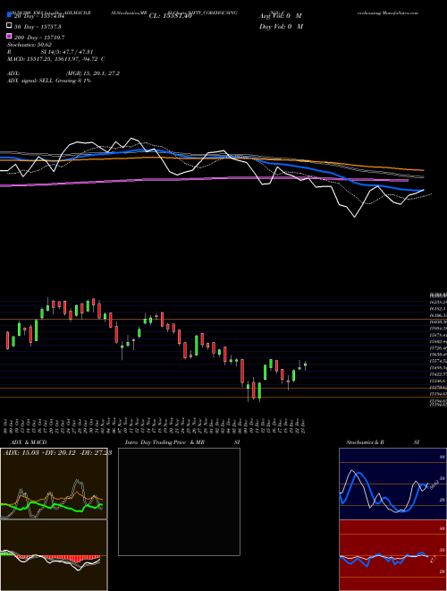Image resolution: width=447 pixels, height=591 pixels.
Task: Click the blue Stochastics chart panel
Action: tap(392, 484)
